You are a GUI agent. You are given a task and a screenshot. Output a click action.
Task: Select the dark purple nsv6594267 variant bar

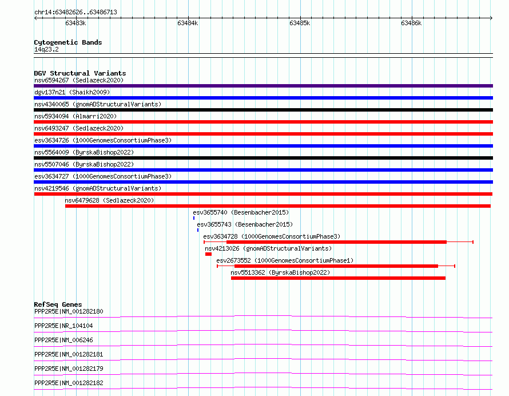263,86
